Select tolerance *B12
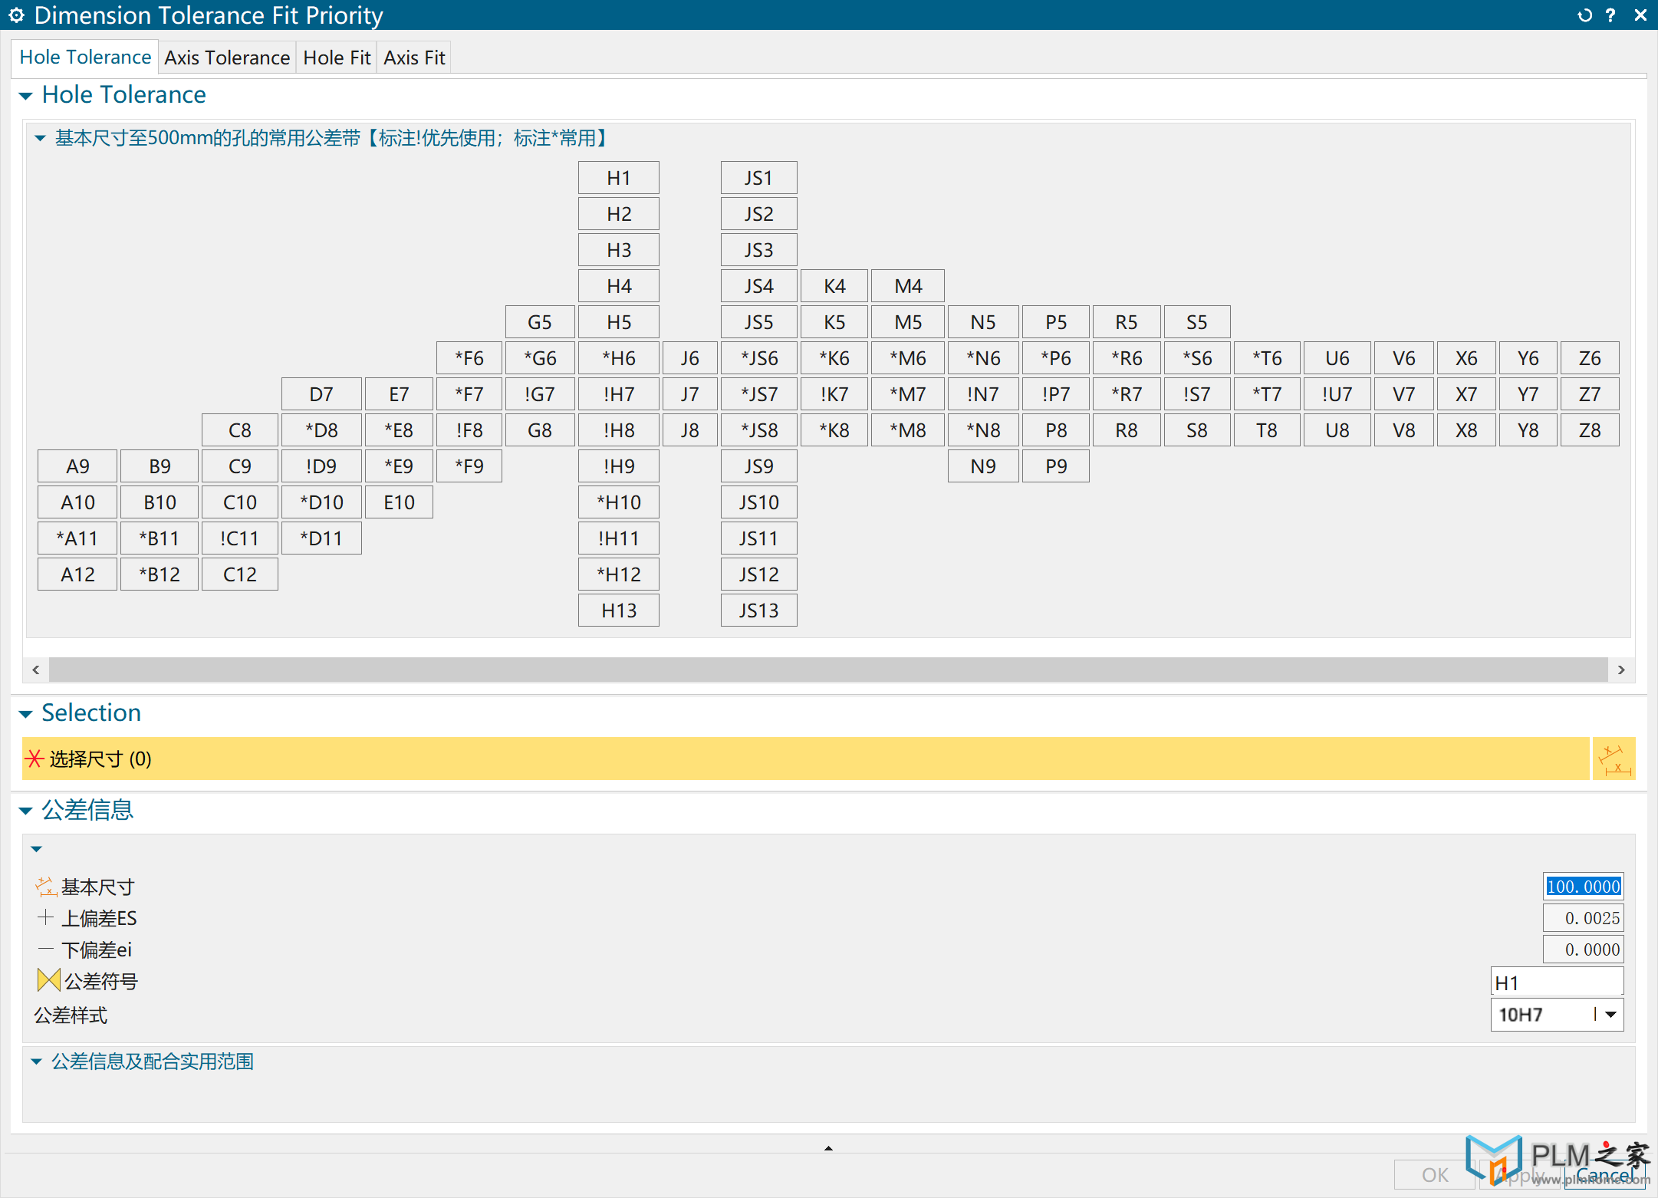 (159, 574)
